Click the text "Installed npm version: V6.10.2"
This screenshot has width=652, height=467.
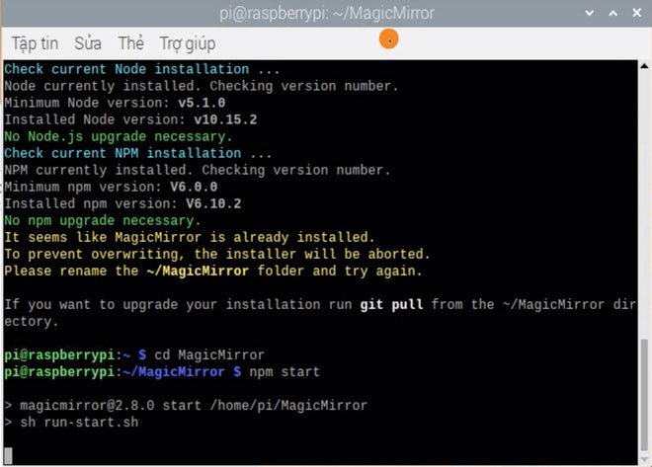[x=122, y=203]
